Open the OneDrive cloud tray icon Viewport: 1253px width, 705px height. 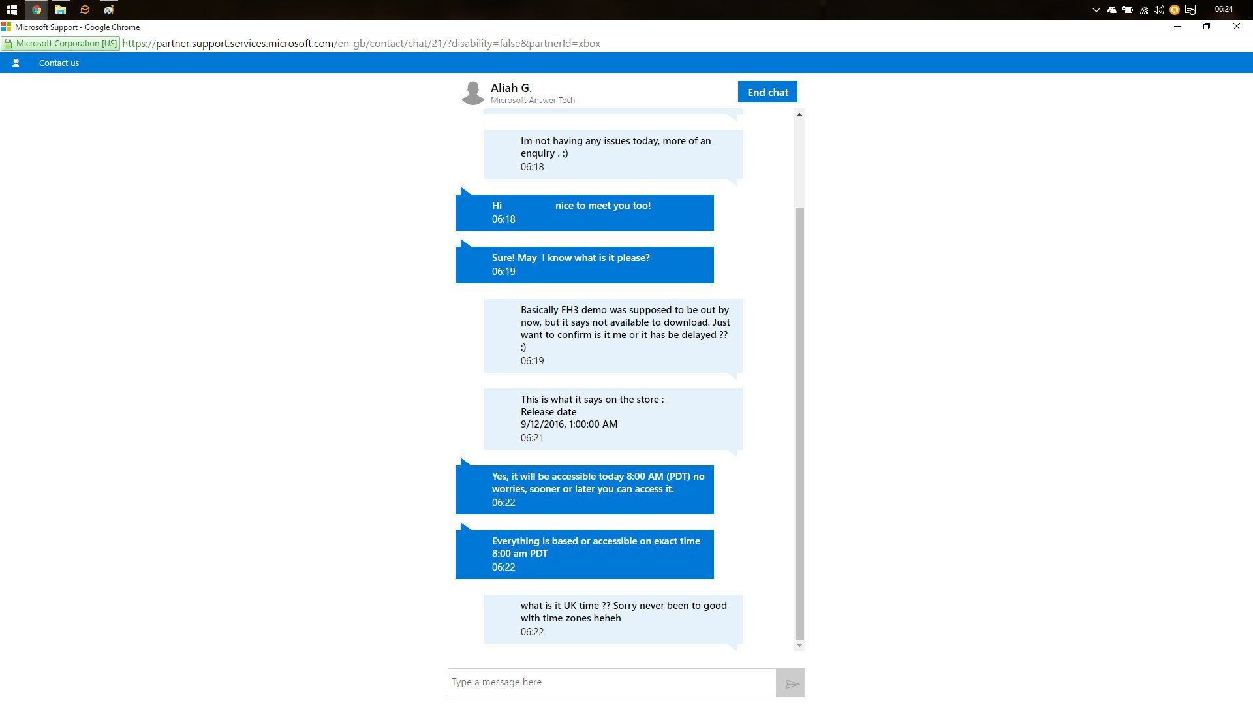click(x=1111, y=10)
